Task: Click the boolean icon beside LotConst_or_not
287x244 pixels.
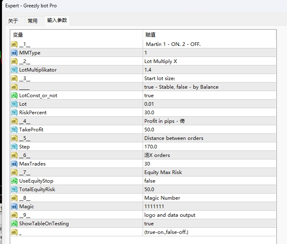Action: coord(14,96)
